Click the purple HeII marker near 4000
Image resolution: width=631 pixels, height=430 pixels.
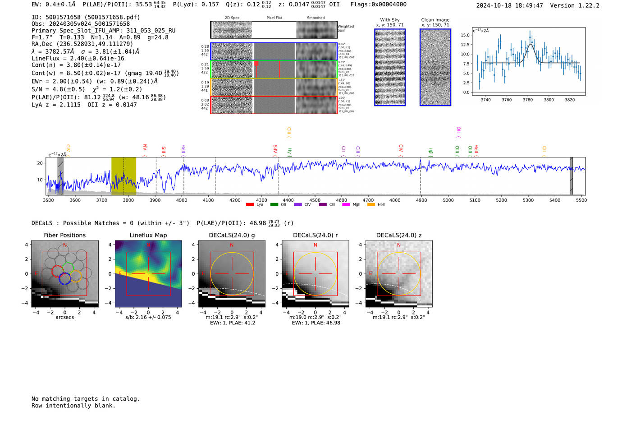tap(183, 150)
